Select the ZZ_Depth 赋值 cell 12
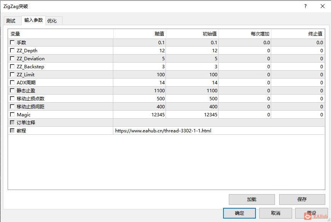Screen dimensions: 331x222 click(140, 50)
